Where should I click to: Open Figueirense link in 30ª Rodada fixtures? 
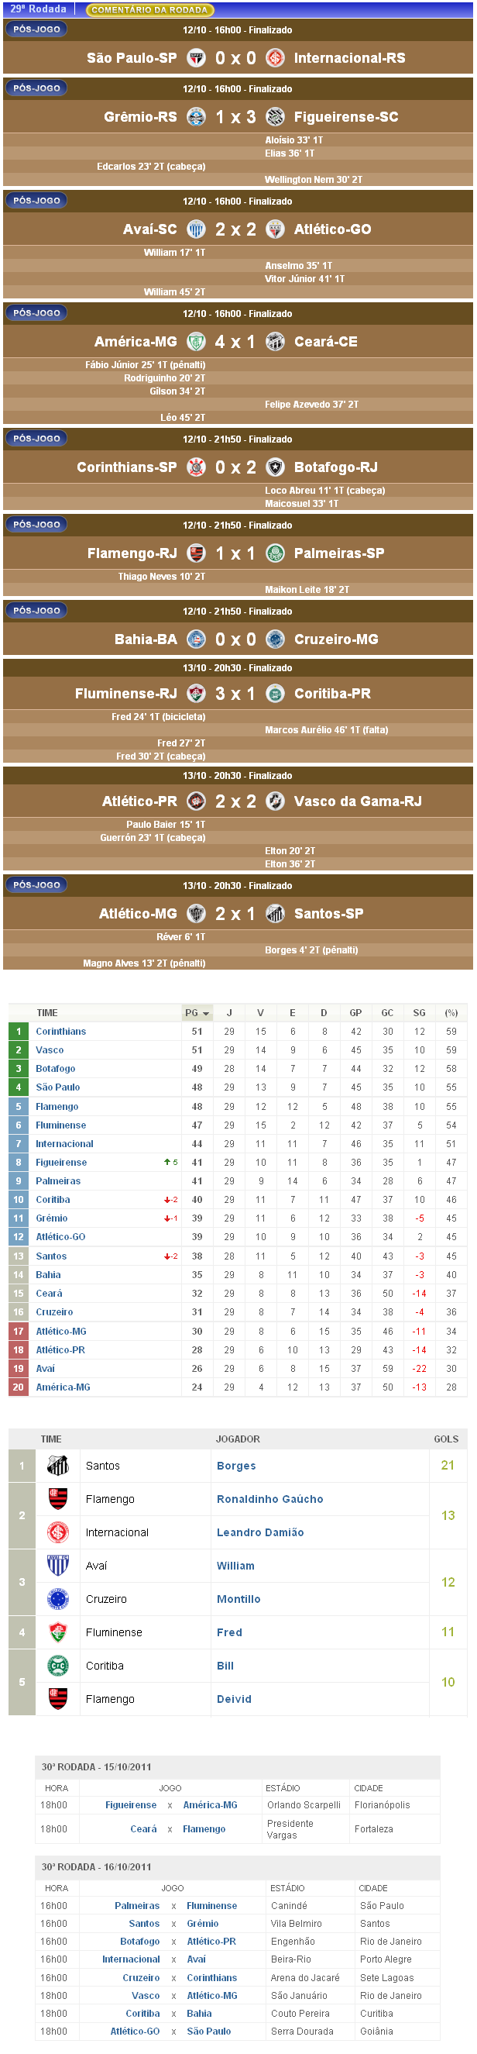(131, 1805)
